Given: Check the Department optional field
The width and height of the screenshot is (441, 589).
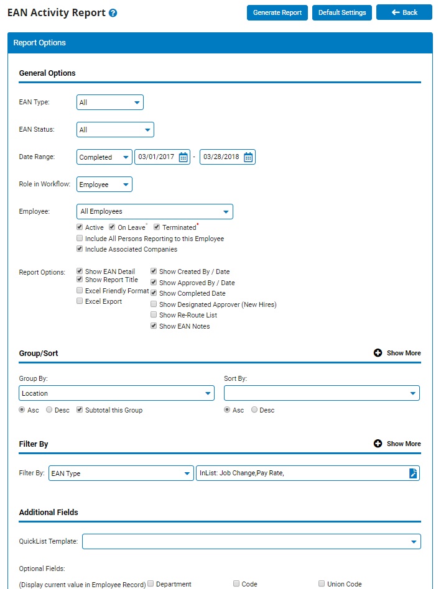Looking at the screenshot, I should coord(151,583).
